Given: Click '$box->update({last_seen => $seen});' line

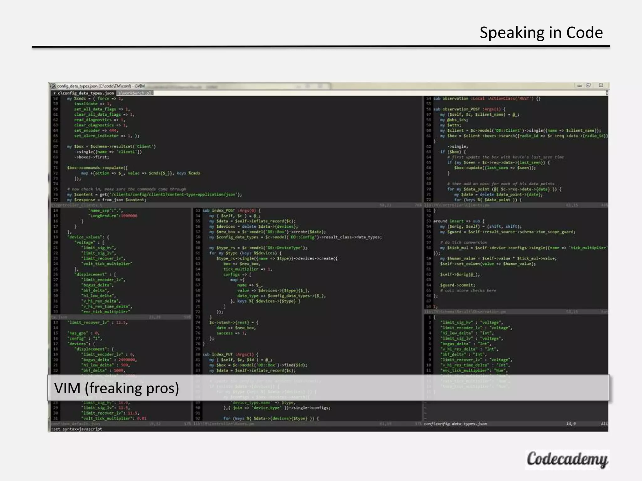Looking at the screenshot, I should [x=495, y=168].
